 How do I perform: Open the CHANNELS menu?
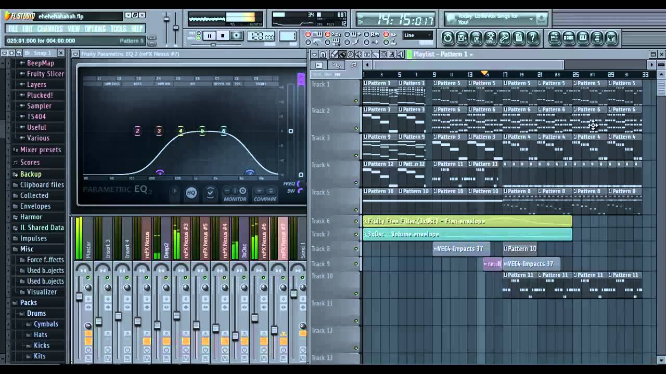(50, 29)
